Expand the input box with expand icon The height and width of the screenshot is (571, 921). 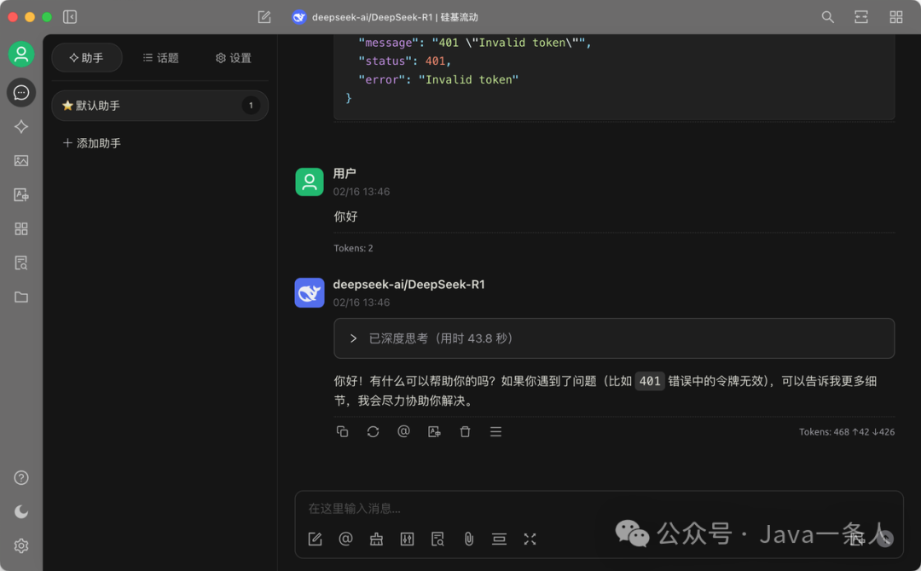point(530,539)
